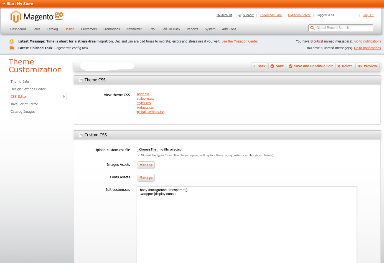
Task: Open the Support link
Action: [x=248, y=15]
